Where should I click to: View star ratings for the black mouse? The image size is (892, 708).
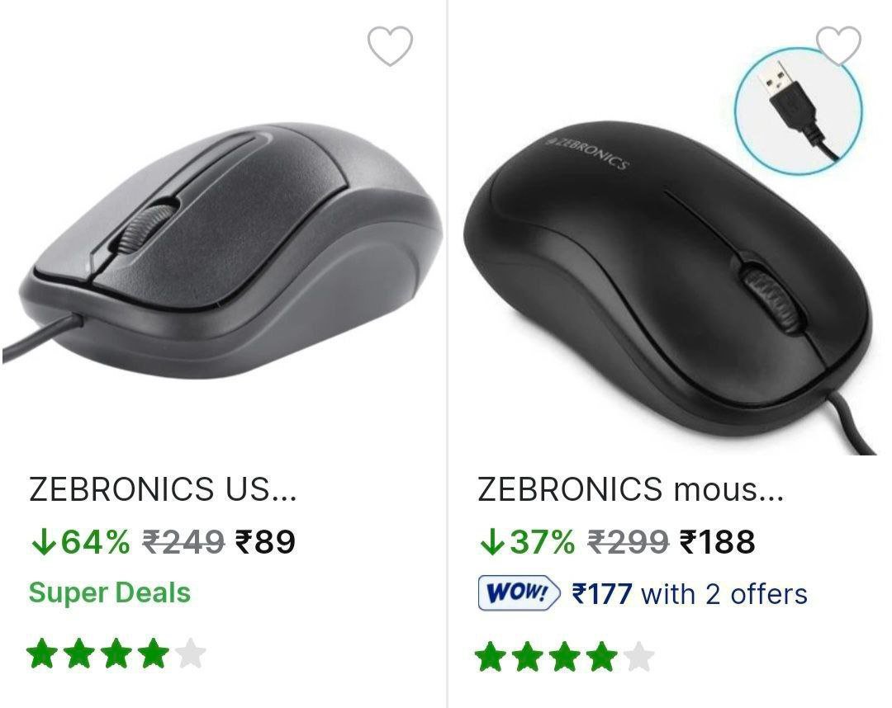tap(565, 657)
